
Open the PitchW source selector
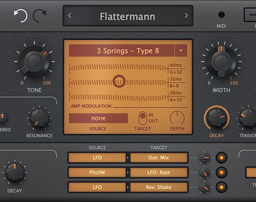(97, 172)
